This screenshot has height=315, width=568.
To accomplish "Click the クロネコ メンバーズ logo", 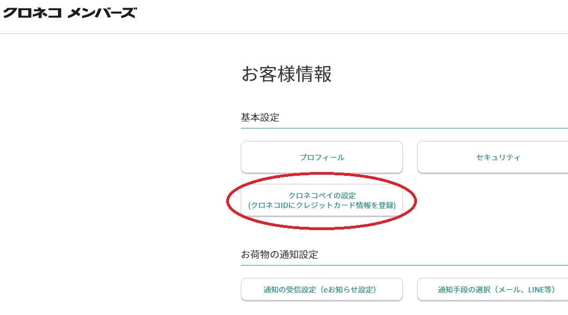I will coord(69,13).
